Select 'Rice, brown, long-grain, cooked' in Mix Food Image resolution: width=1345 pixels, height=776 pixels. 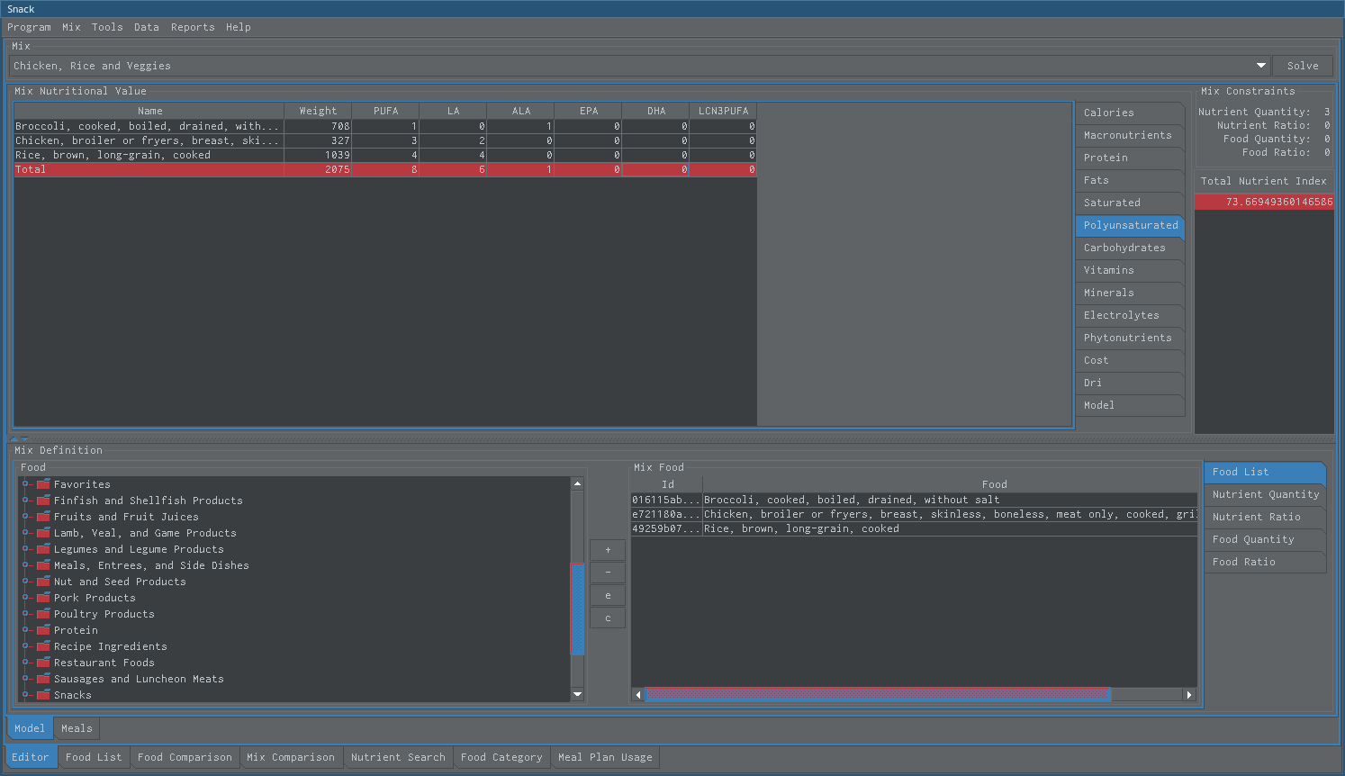pyautogui.click(x=914, y=528)
